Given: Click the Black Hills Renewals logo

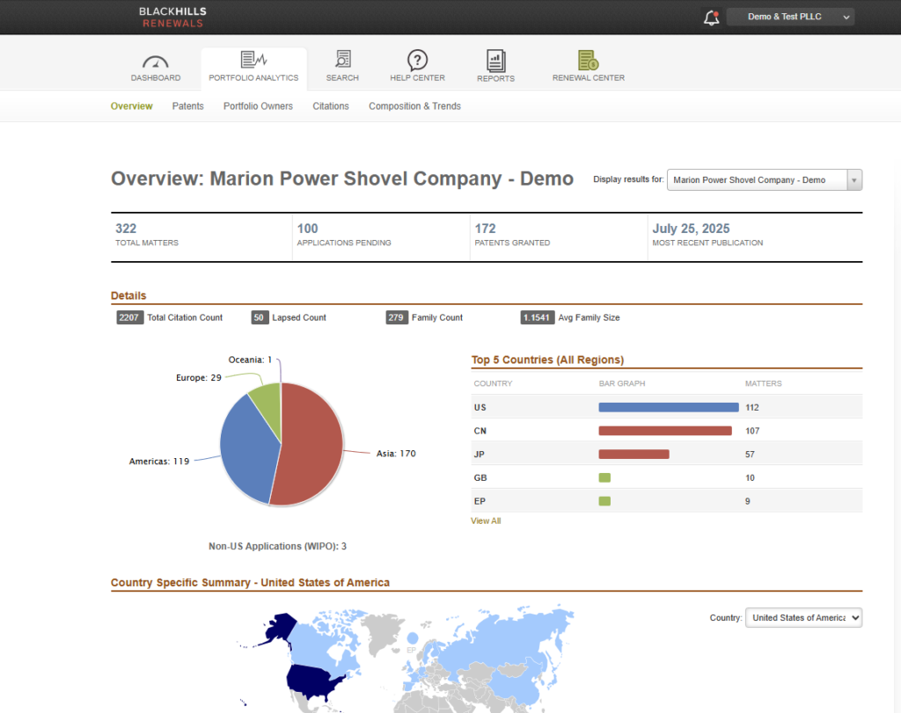Looking at the screenshot, I should coord(172,17).
